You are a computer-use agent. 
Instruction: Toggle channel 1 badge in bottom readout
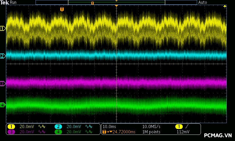pyautogui.click(x=11, y=127)
